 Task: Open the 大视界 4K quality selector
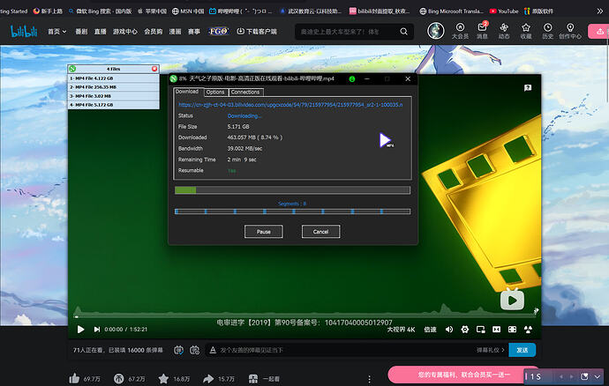[401, 330]
